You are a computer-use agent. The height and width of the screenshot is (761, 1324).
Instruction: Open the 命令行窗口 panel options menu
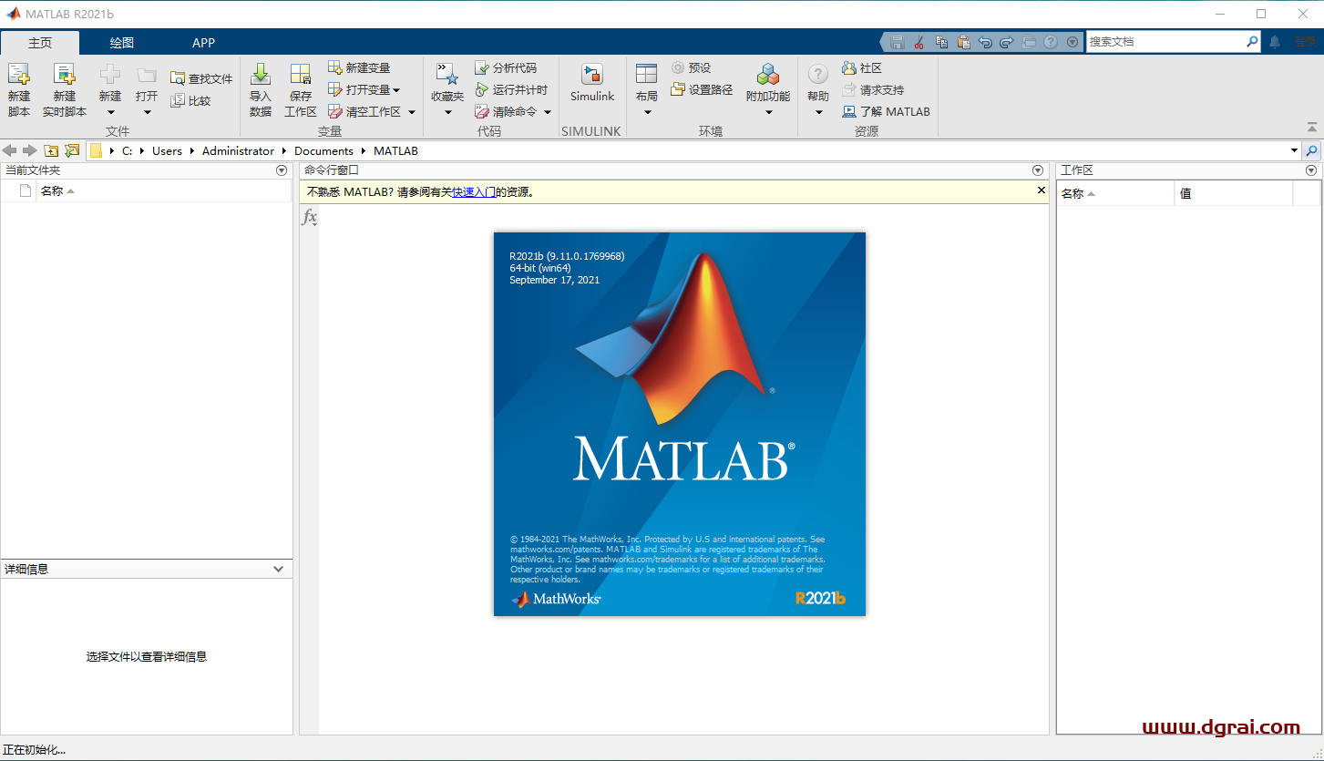pos(1038,170)
